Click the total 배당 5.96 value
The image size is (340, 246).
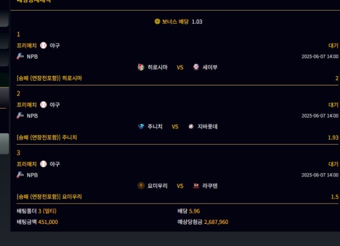coord(195,211)
